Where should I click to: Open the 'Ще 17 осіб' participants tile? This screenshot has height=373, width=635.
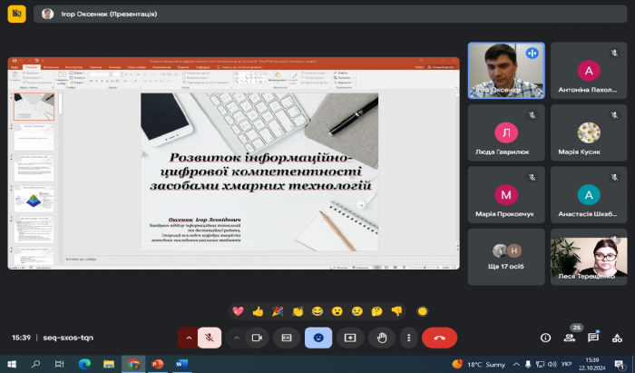[506, 257]
